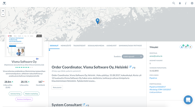Viewport: 195px width, 107px height.
Task: Toggle the Business Intelligence tag
Action: coord(24,99)
